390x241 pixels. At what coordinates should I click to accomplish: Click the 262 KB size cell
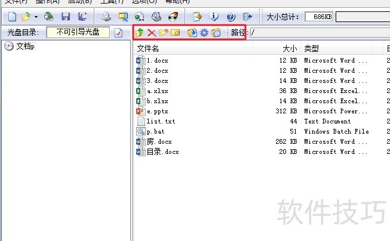pyautogui.click(x=286, y=141)
